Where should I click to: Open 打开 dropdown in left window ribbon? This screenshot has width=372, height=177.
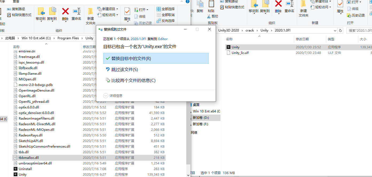[142, 10]
